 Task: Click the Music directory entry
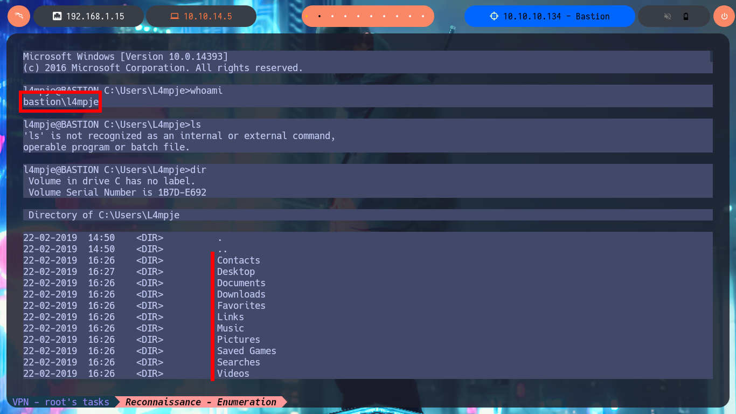tap(231, 328)
